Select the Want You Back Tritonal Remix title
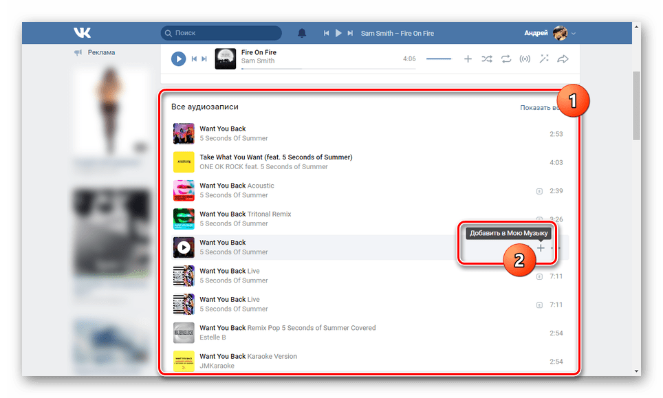Image resolution: width=663 pixels, height=398 pixels. (x=246, y=214)
